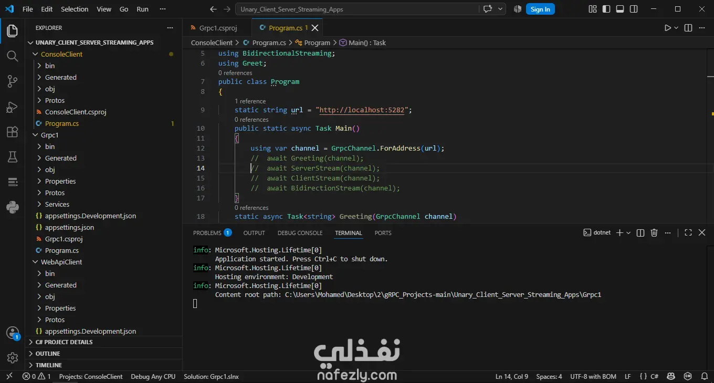The width and height of the screenshot is (714, 383).
Task: Run the C# file with play icon
Action: coord(667,28)
